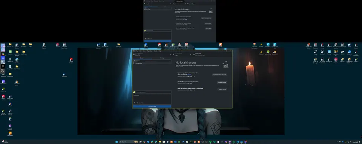Select the Recycle Bin desktop icon

click(10, 67)
